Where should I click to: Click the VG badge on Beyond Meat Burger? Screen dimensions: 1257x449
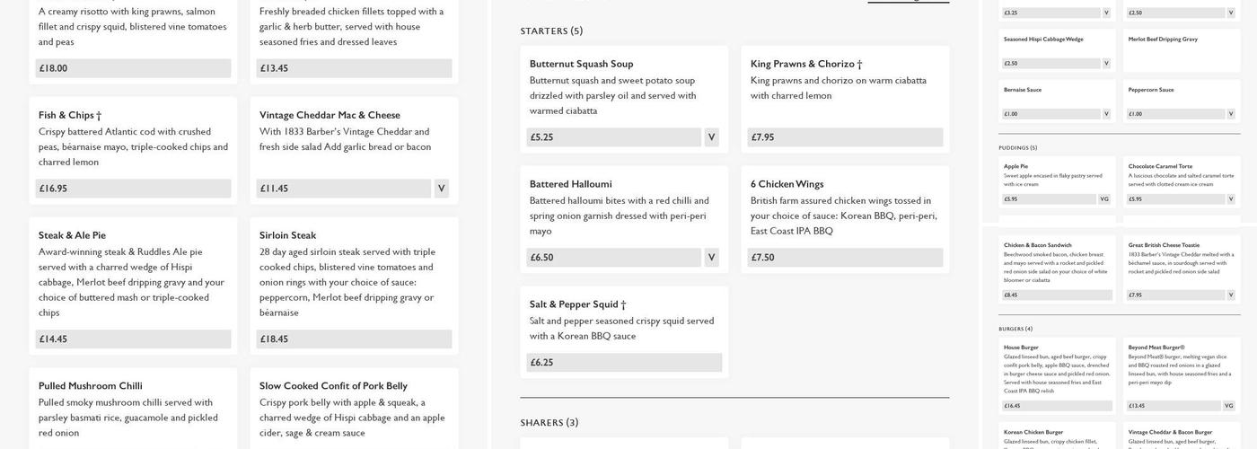1229,406
